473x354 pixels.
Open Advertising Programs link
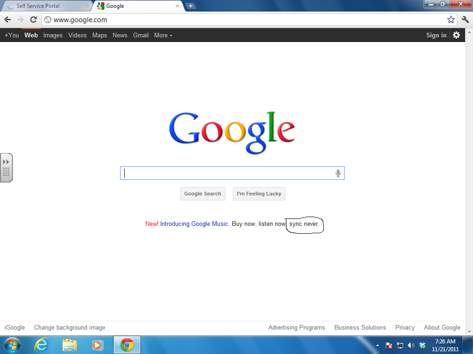click(x=297, y=328)
